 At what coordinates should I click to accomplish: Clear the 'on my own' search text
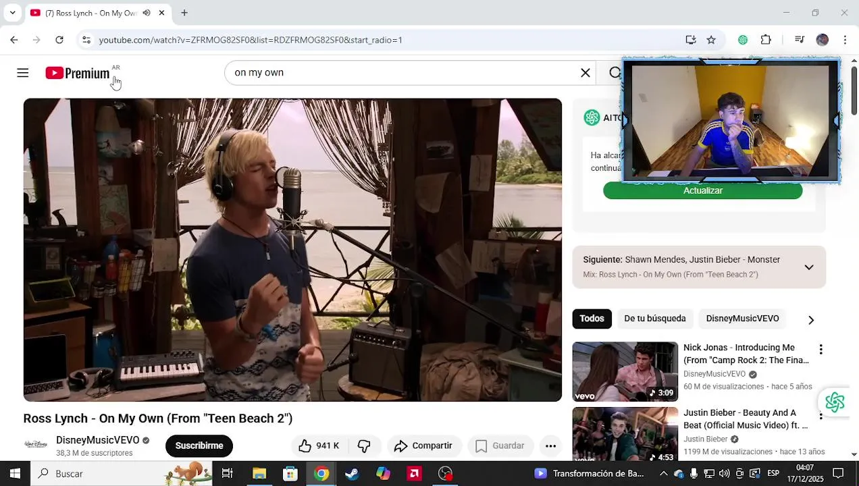click(x=585, y=73)
